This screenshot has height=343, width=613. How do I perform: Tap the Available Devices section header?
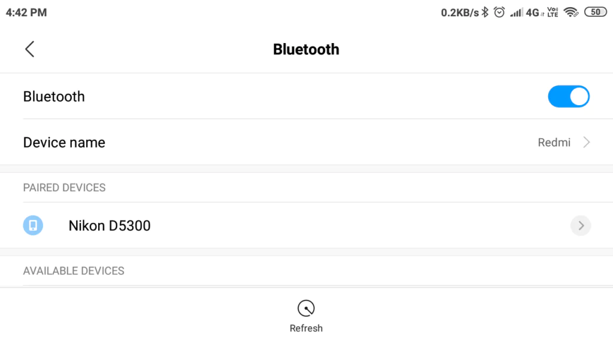click(74, 271)
